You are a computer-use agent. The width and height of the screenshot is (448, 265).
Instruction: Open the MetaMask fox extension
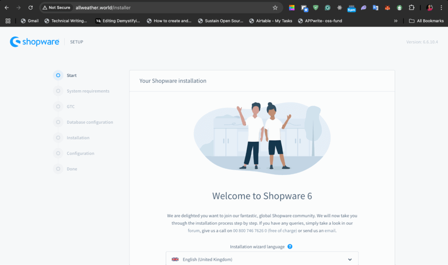pos(388,8)
